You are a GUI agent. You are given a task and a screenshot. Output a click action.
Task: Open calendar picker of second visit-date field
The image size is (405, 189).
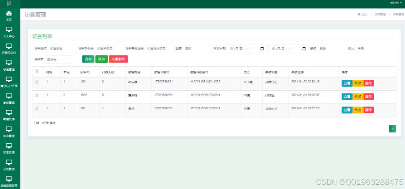click(x=304, y=48)
